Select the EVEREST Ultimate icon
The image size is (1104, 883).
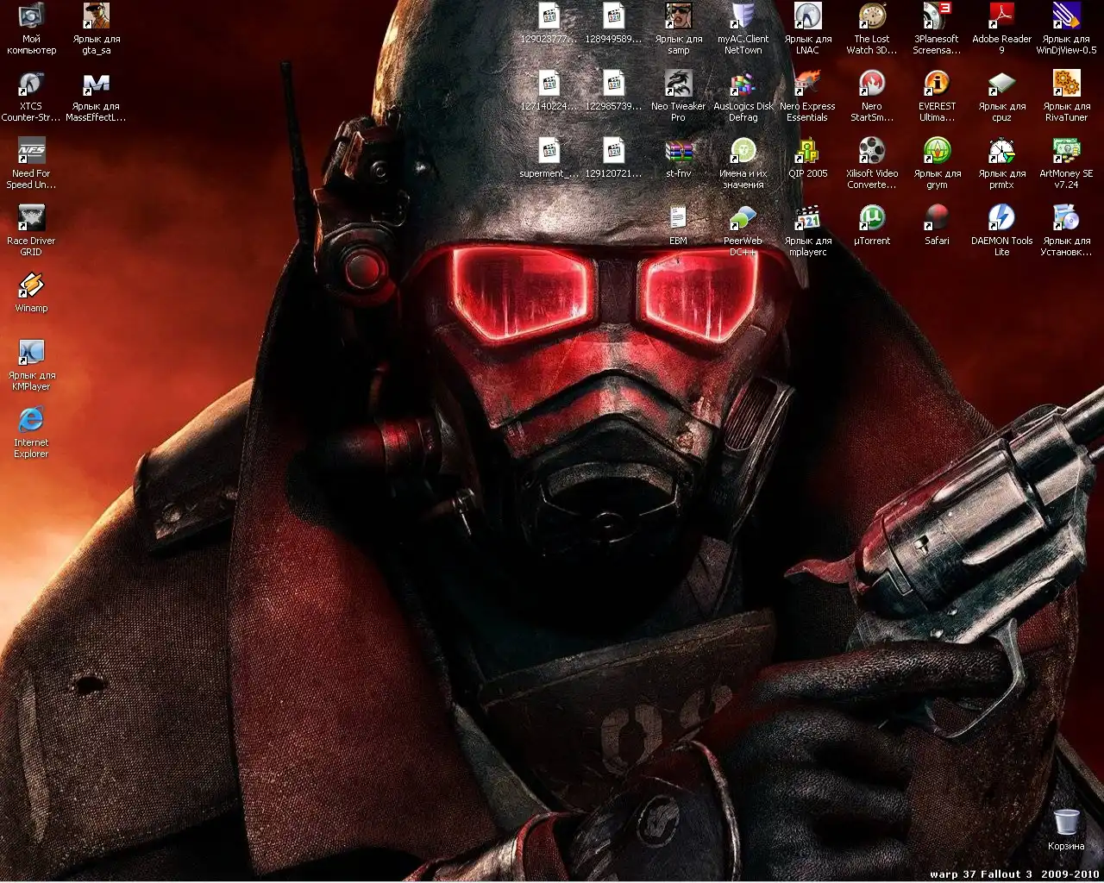pos(937,85)
